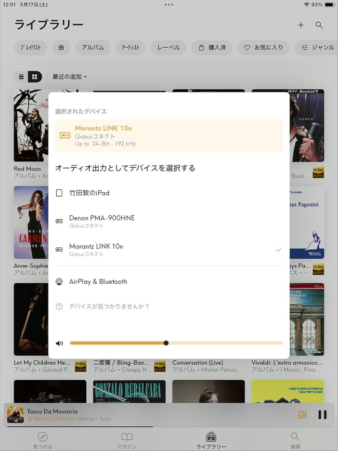
Task: Expand the 最近の追加 sort dropdown
Action: click(70, 77)
